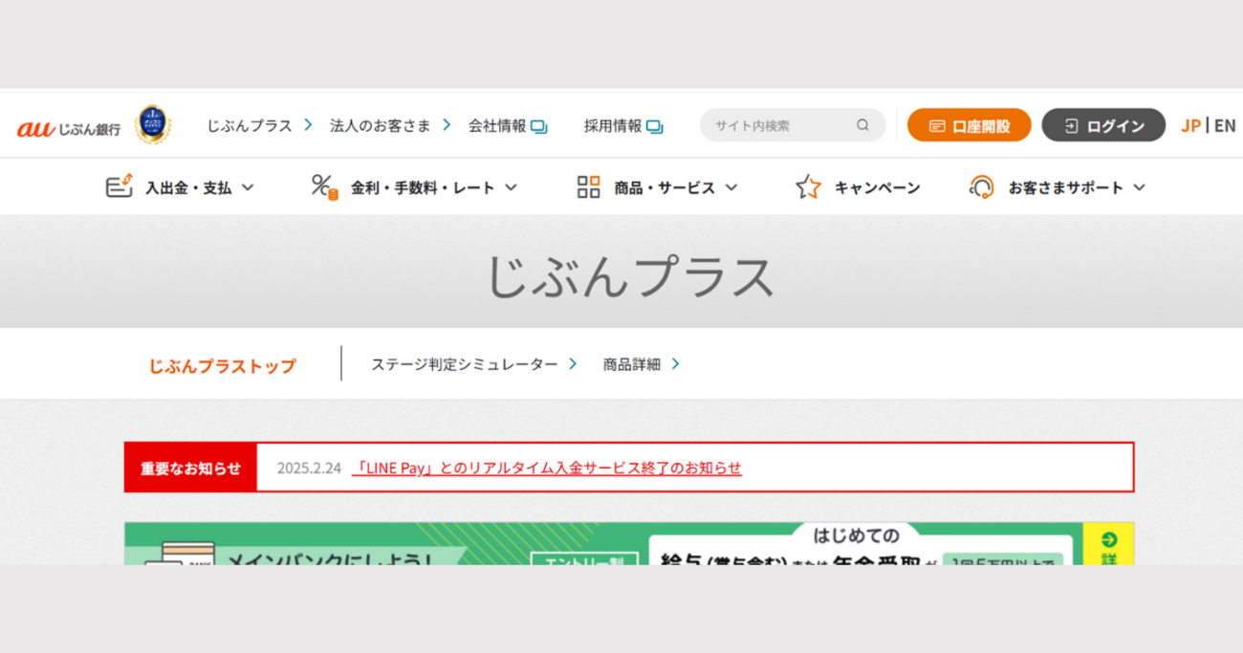Open the LINE Pay リアルタイム入金サービス終了 notice

click(547, 468)
